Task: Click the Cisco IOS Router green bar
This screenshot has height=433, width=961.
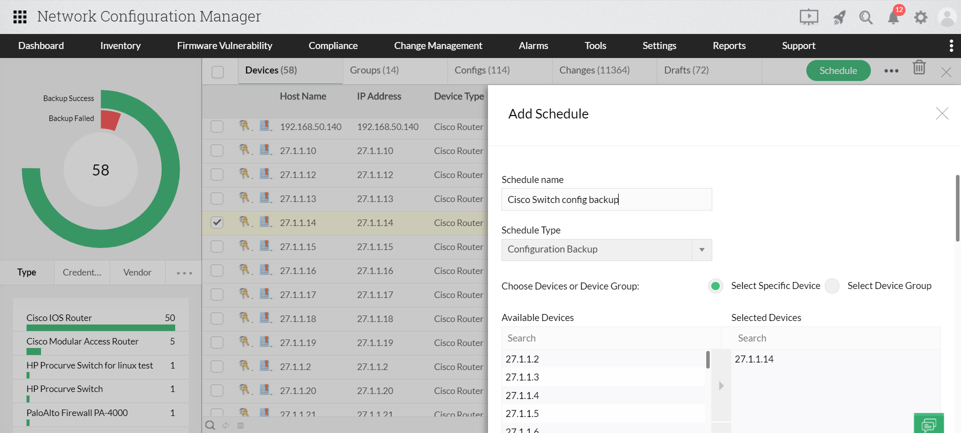Action: 101,328
